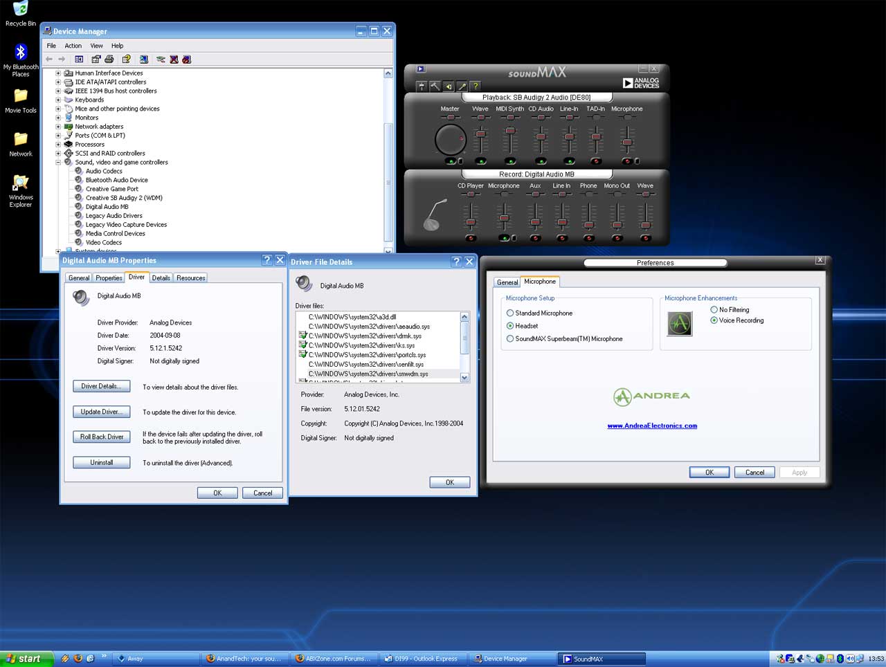Switch to the General tab in Preferences
The width and height of the screenshot is (886, 667).
[x=507, y=282]
